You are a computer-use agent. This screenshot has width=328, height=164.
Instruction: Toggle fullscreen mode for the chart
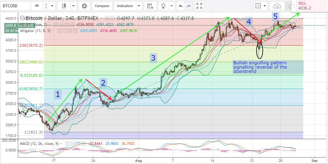(x=199, y=6)
